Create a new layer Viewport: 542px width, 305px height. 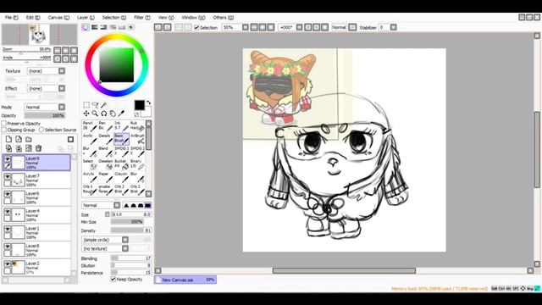tap(8, 139)
